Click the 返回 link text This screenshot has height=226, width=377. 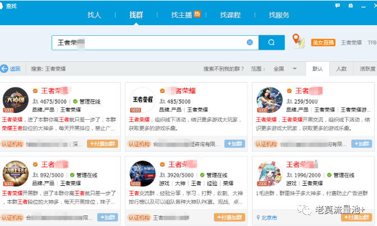point(15,69)
